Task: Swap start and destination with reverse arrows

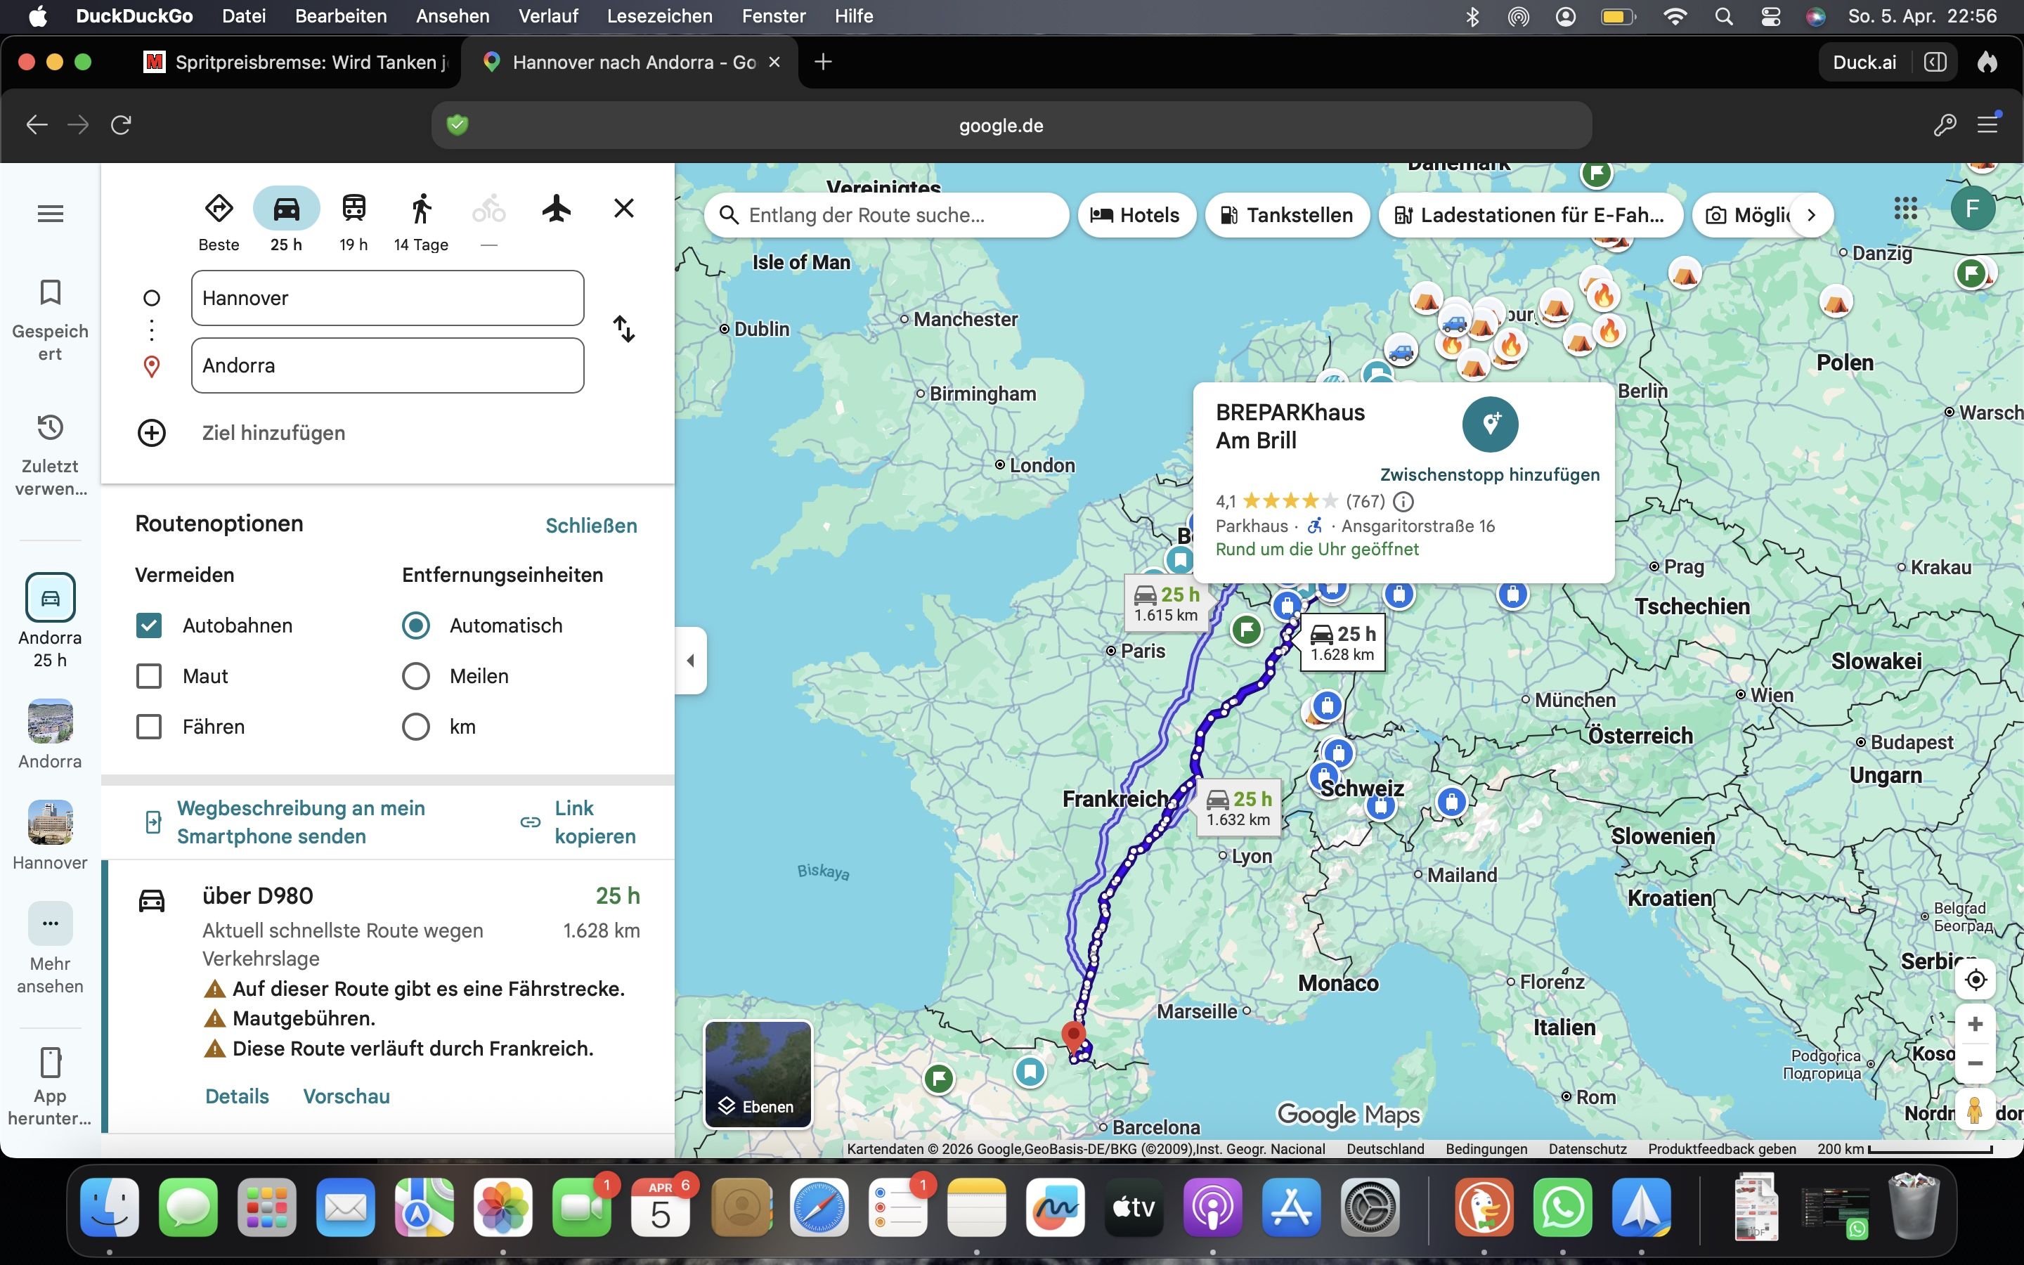Action: coord(624,329)
